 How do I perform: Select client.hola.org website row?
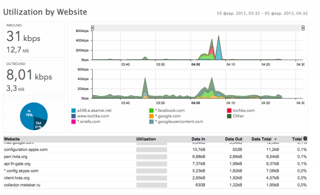click(155, 178)
